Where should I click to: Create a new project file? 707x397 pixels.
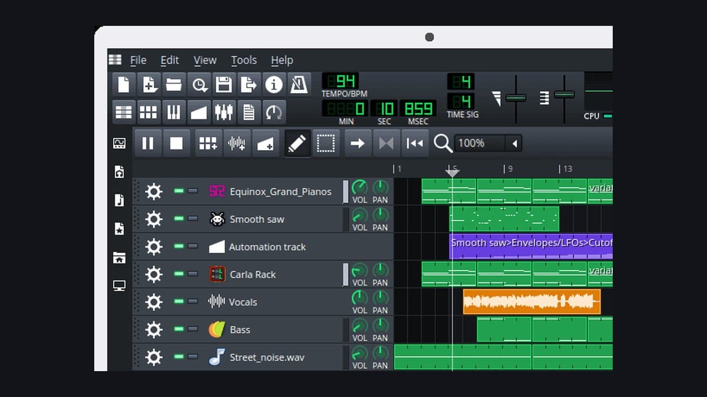tap(124, 85)
